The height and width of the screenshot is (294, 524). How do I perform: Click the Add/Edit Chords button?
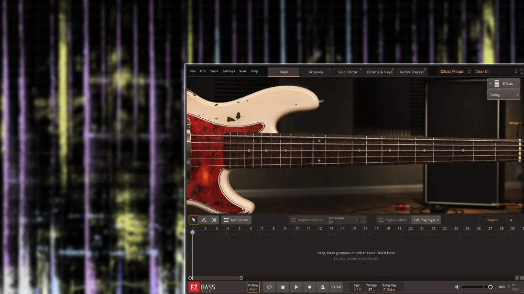coord(307,220)
